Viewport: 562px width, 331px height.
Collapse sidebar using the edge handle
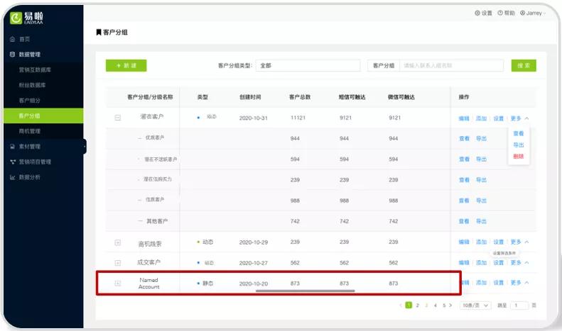pos(85,146)
